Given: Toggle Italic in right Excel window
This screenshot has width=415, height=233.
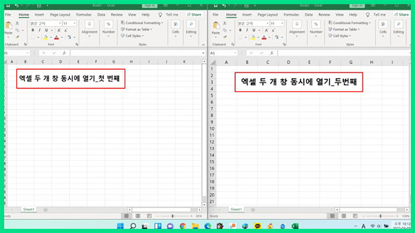Looking at the screenshot, I should coord(247,30).
